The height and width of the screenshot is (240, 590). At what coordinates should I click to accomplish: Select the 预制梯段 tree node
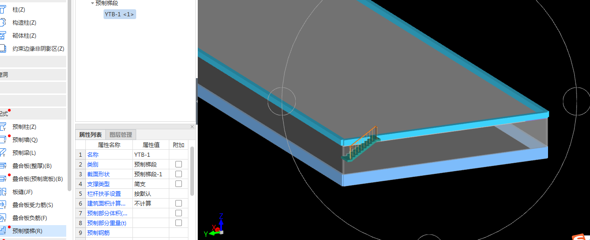click(x=107, y=3)
